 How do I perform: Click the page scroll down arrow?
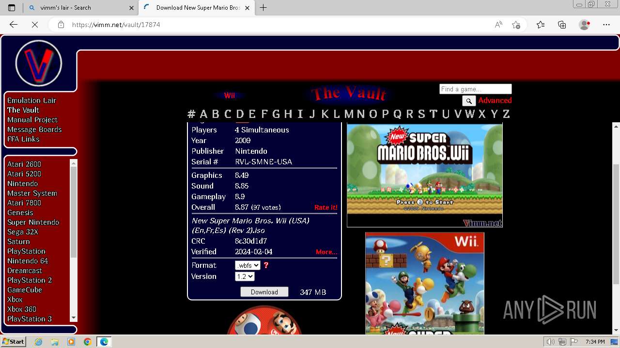[x=616, y=331]
